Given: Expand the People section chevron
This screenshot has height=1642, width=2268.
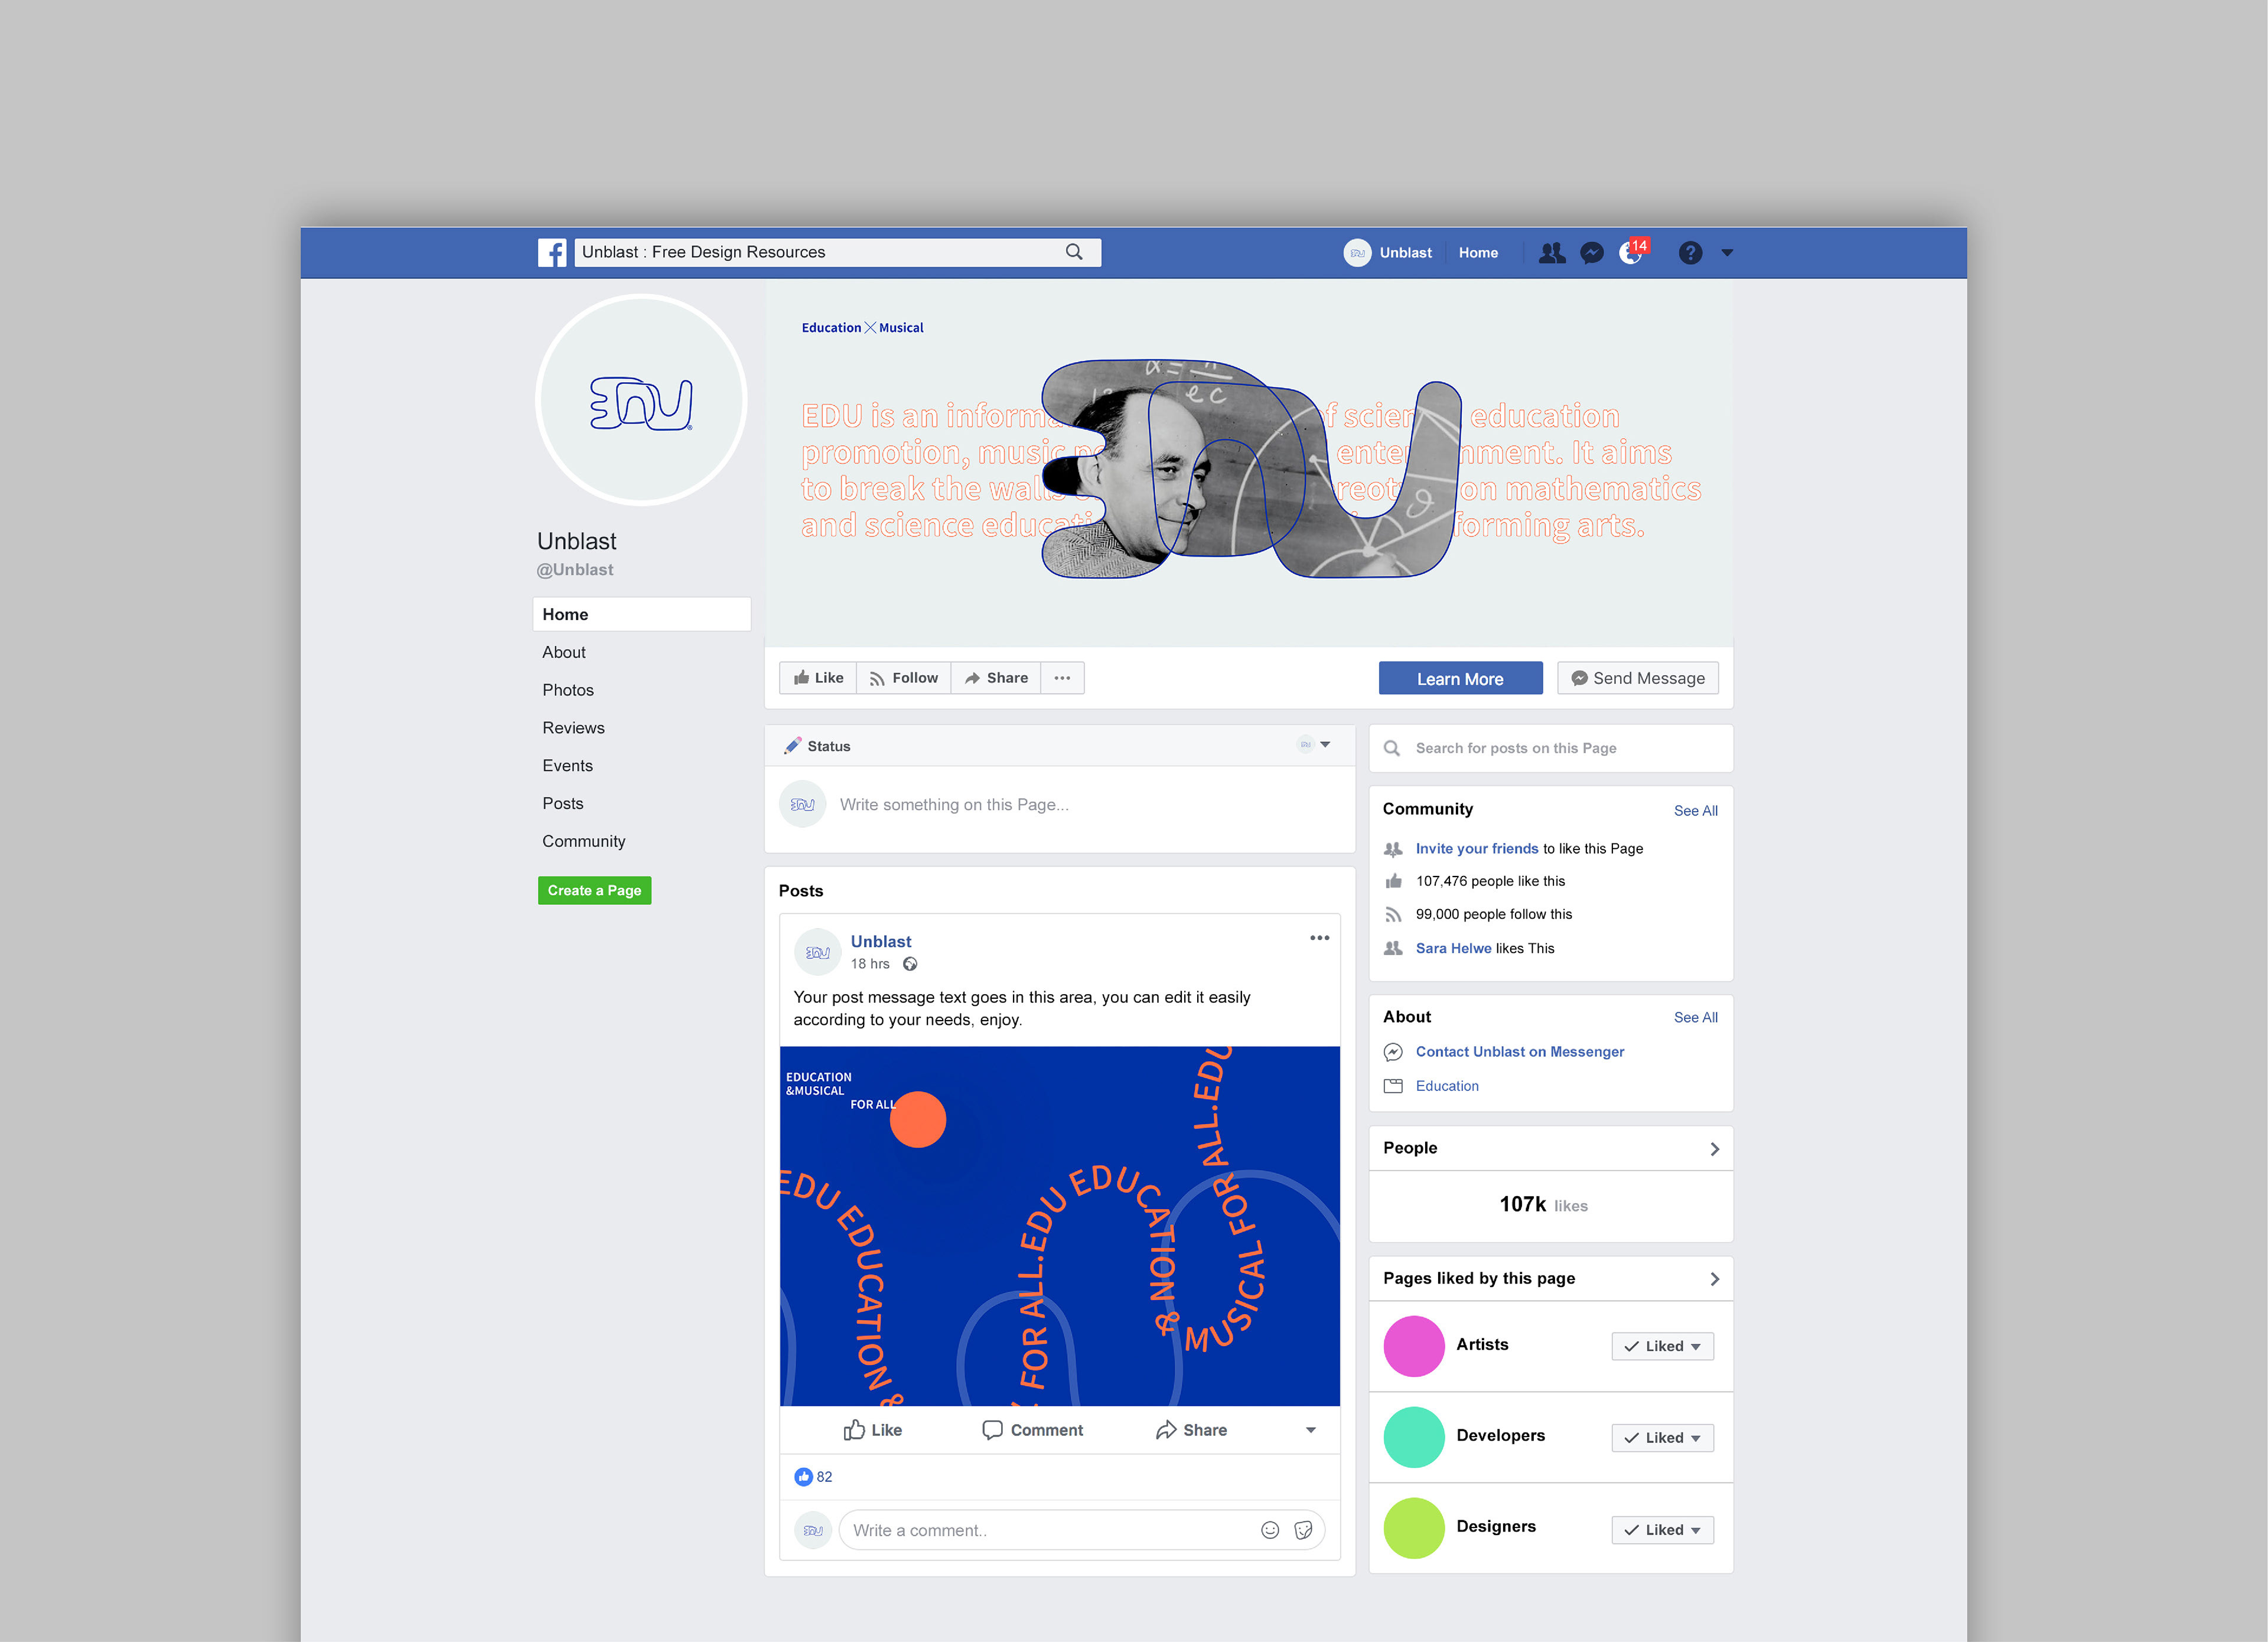Looking at the screenshot, I should tap(1714, 1149).
